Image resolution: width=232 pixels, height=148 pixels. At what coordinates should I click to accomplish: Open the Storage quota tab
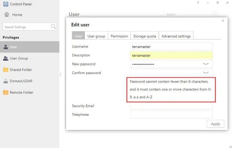[145, 36]
